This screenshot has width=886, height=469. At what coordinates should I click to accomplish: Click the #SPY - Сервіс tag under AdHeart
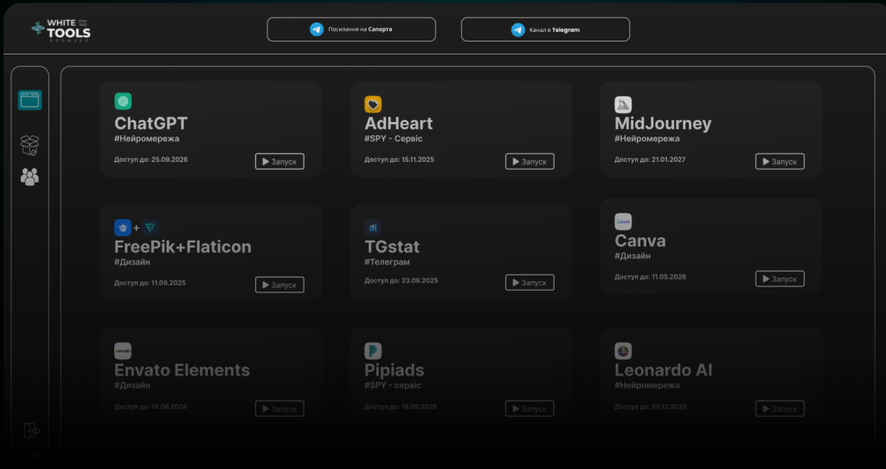coord(394,138)
